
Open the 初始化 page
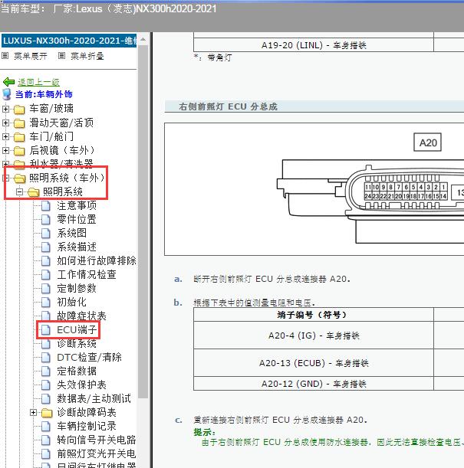pos(71,302)
